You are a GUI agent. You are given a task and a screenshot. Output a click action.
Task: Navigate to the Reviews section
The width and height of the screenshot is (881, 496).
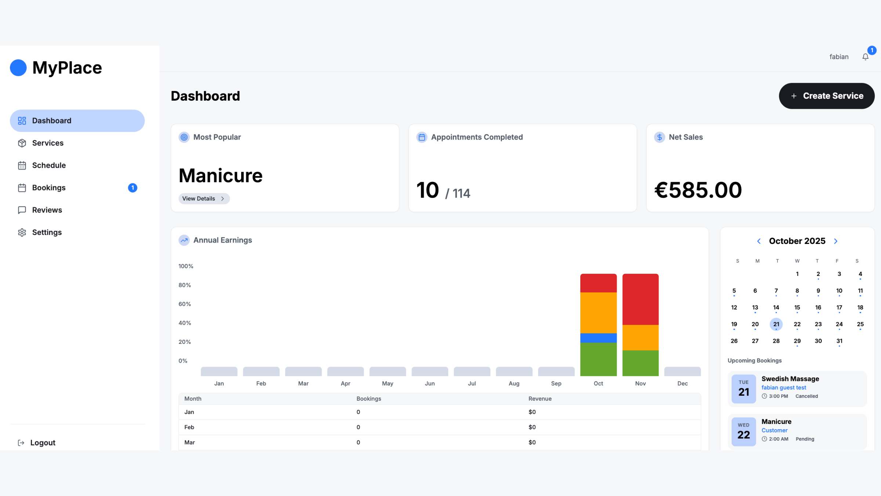[x=47, y=210]
